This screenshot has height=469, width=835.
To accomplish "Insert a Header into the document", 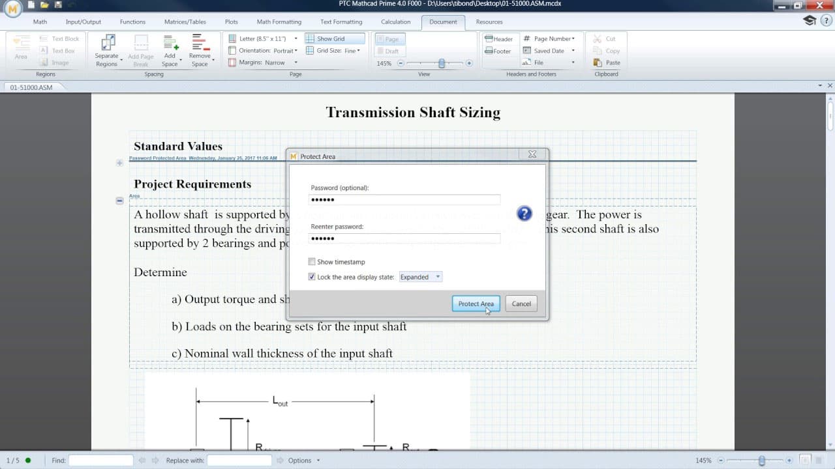I will pos(499,38).
